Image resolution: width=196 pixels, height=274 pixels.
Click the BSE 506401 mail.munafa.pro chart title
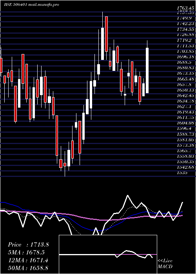[x=31, y=5]
